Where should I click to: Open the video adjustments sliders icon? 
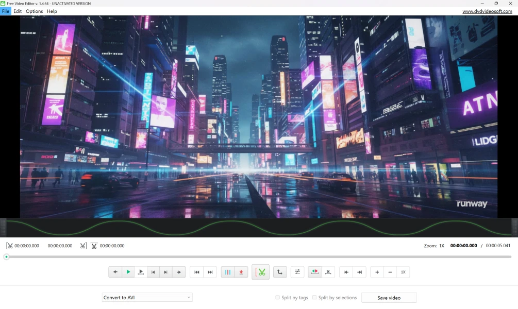[297, 272]
